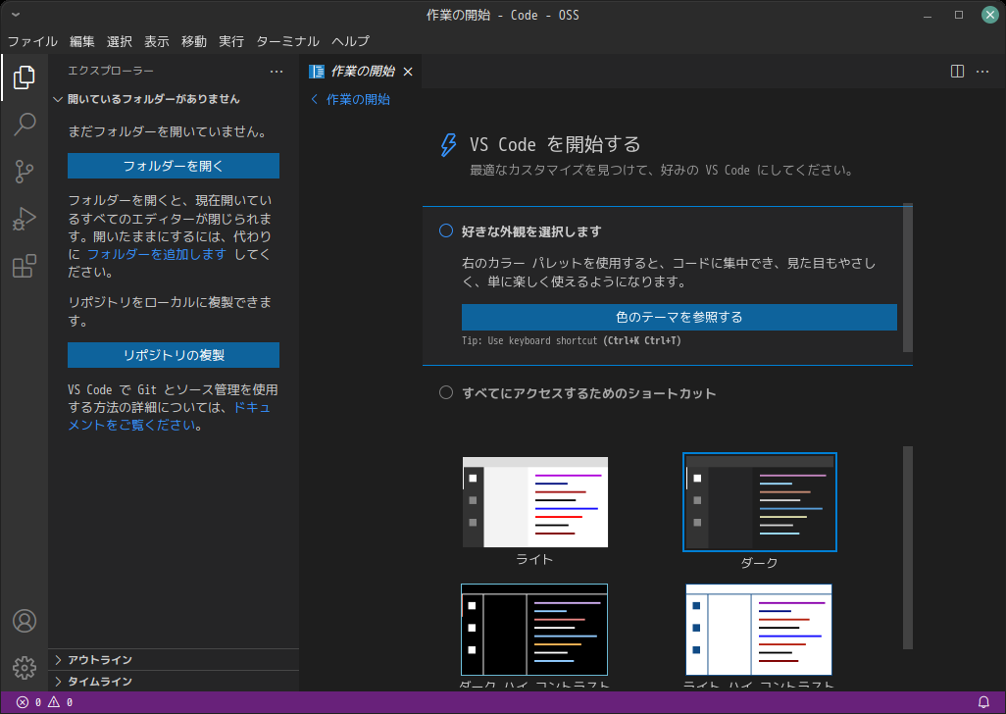Open notifications bell in status bar

[x=982, y=702]
